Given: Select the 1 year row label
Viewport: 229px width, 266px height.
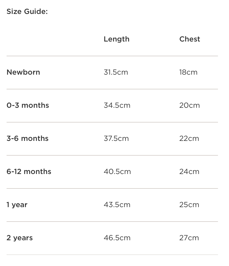Looking at the screenshot, I should pos(17,205).
